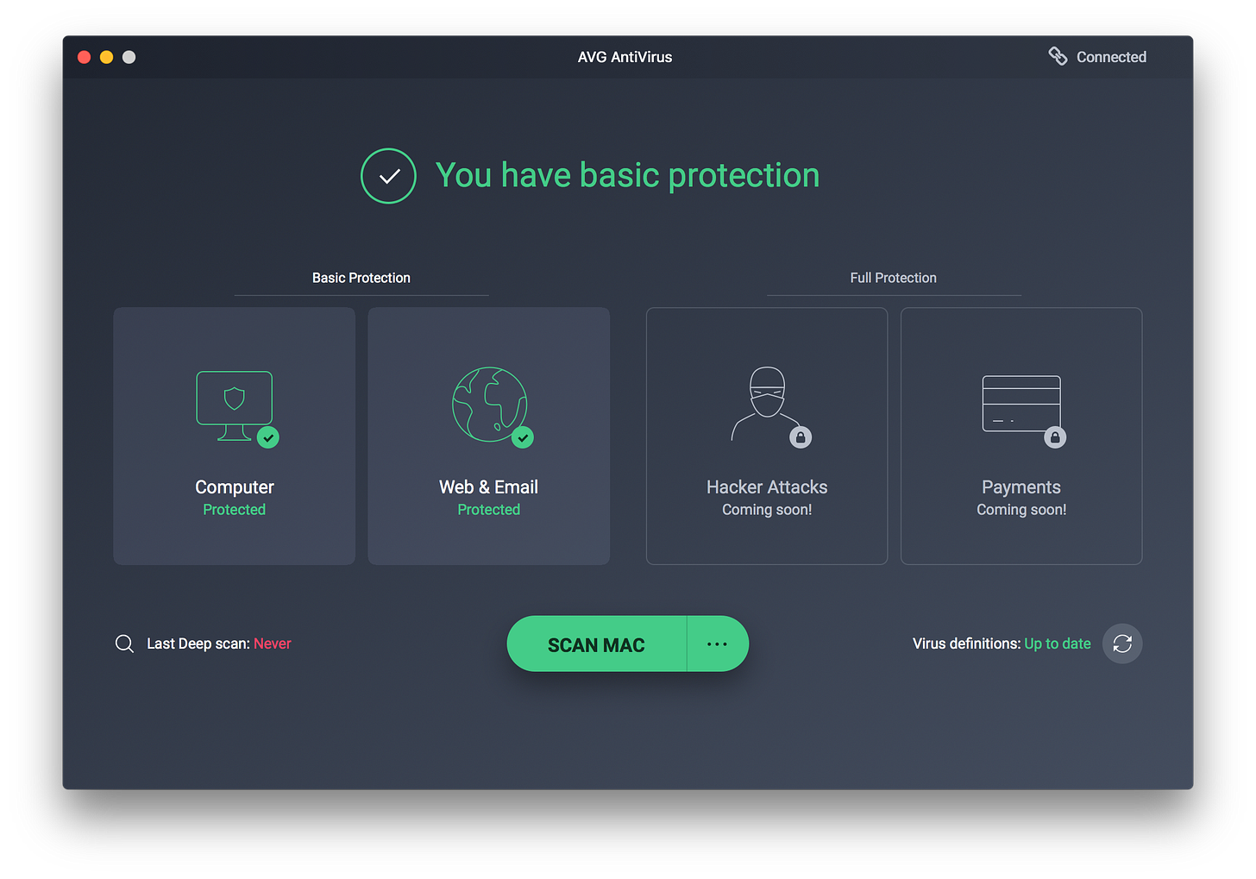Open the Web & Email protection tile
Viewport: 1256px width, 879px height.
489,436
